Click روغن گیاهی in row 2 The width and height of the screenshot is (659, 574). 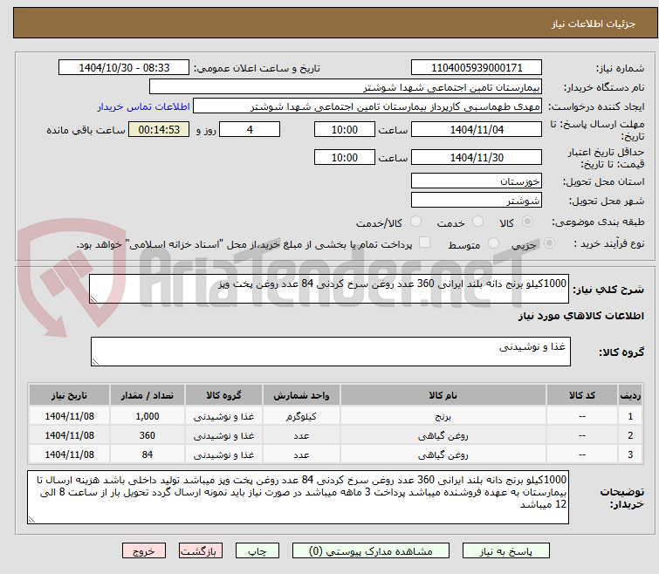tap(443, 436)
